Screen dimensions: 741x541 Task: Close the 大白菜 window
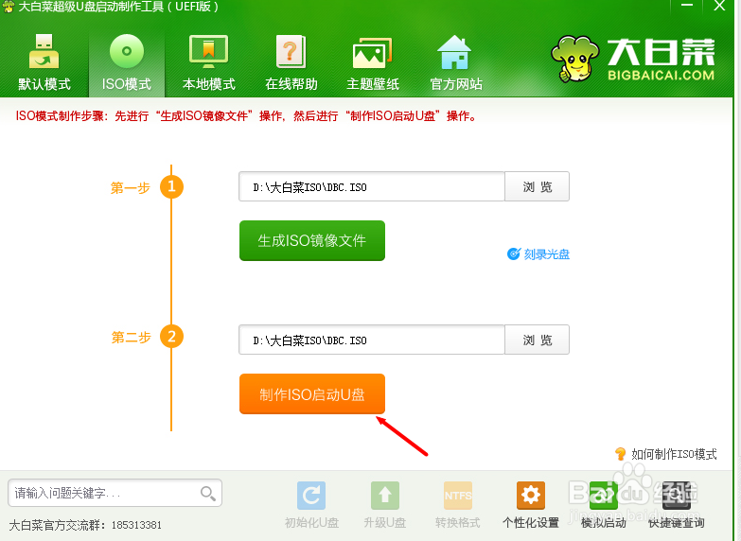719,6
